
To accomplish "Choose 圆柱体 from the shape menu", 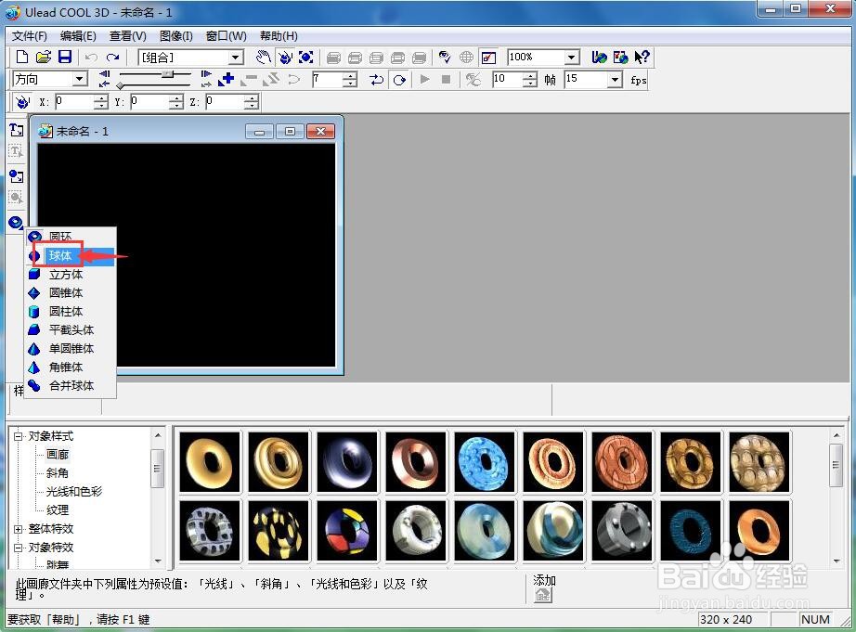I will point(71,312).
